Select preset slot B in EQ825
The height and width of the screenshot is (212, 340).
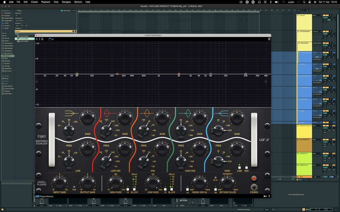(x=42, y=39)
